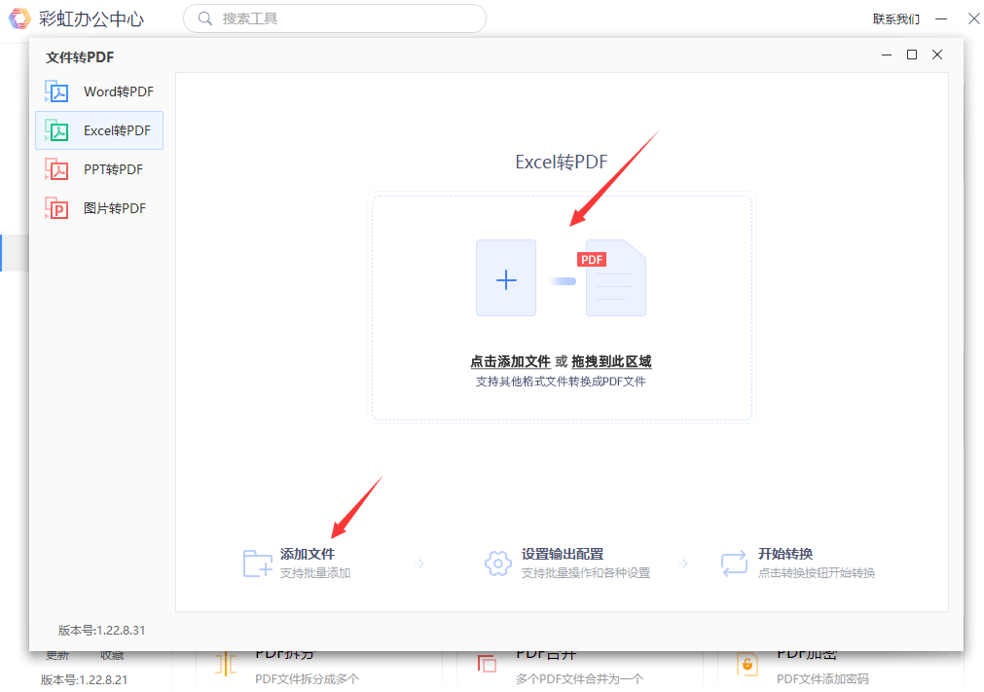Click the PDF document illustration icon

[615, 278]
